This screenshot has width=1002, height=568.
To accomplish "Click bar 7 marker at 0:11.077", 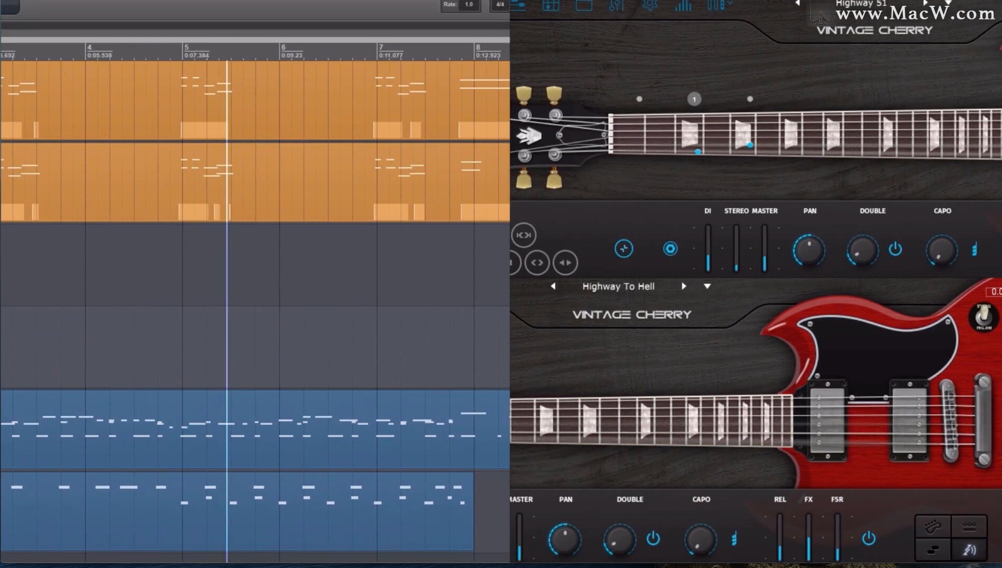I will click(390, 51).
